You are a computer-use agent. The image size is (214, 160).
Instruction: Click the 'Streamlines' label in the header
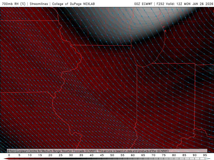point(39,4)
